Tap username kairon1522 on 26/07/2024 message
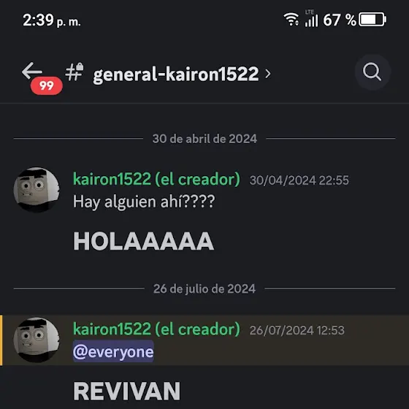This screenshot has height=409, width=409. (x=156, y=329)
